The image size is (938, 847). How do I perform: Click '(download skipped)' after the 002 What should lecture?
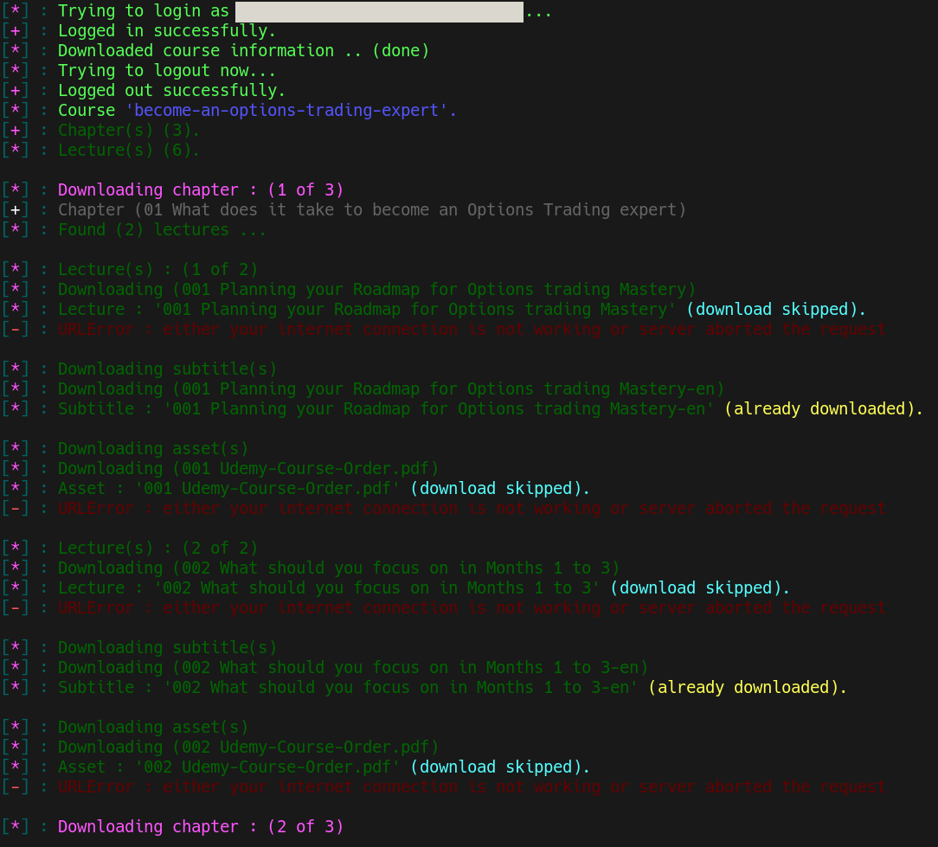tap(695, 587)
